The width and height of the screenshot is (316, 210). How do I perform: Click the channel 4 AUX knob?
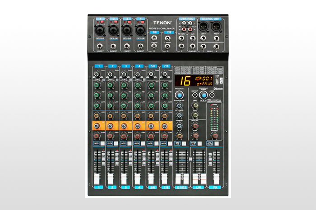tap(138, 115)
